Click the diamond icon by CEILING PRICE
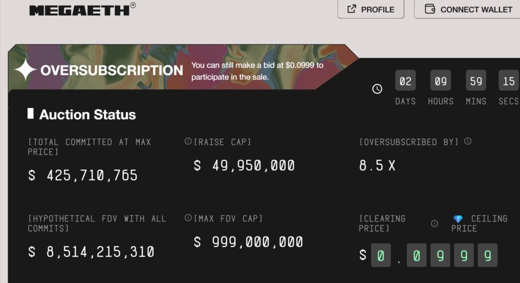This screenshot has height=283, width=520. click(458, 219)
